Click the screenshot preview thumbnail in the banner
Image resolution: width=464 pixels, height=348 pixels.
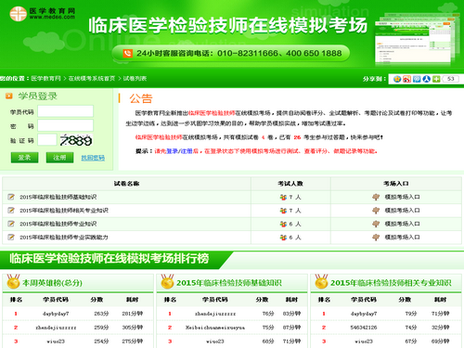417,38
